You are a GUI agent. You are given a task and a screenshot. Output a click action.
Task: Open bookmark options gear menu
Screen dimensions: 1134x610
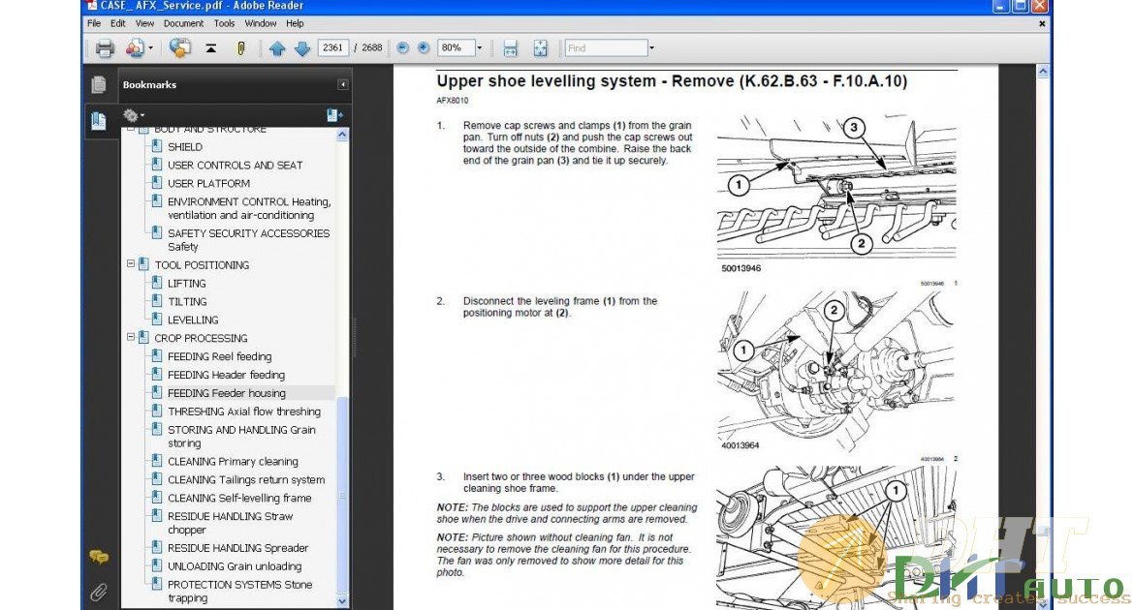[x=133, y=115]
